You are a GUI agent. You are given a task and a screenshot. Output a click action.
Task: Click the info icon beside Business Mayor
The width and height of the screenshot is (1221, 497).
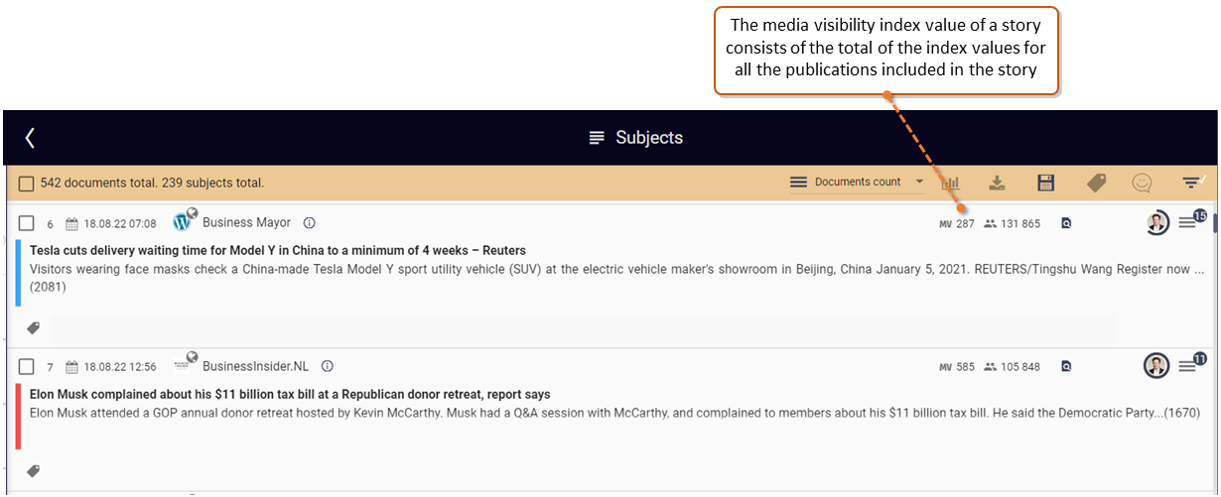(309, 223)
